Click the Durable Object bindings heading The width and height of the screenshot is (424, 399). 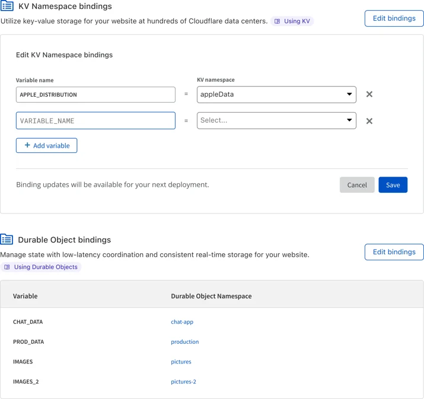65,240
